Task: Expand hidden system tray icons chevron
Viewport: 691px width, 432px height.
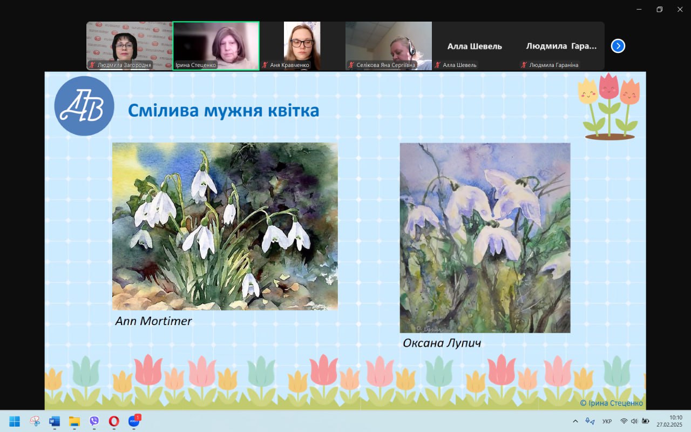Action: pos(575,421)
